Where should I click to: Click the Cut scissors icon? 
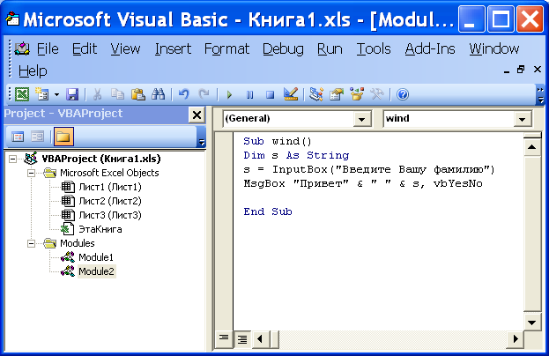coord(97,94)
